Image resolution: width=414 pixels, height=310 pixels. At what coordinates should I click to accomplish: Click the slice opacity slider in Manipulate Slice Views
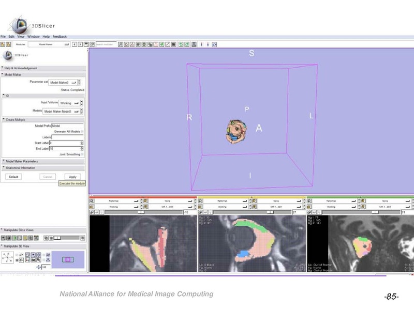pyautogui.click(x=66, y=238)
